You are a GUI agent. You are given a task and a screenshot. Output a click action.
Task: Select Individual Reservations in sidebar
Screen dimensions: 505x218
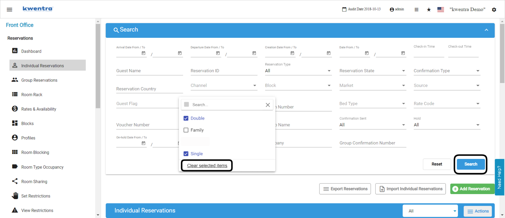(x=48, y=65)
